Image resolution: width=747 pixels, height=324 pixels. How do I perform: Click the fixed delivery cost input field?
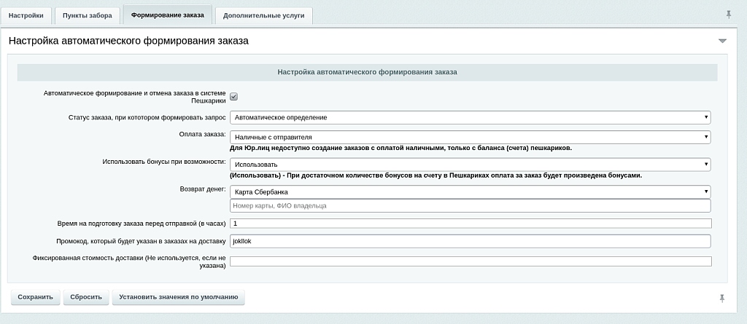point(470,261)
